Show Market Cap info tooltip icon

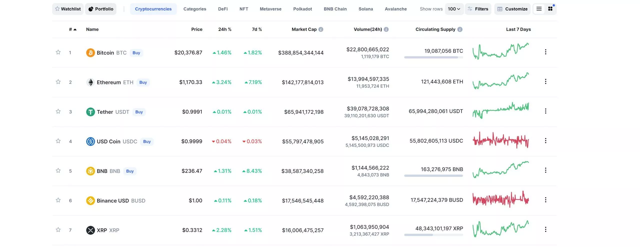point(321,29)
